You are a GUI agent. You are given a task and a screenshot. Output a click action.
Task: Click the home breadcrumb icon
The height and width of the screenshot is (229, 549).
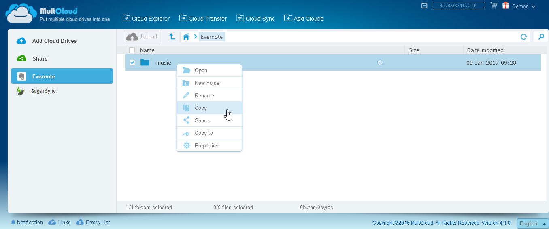pyautogui.click(x=186, y=37)
